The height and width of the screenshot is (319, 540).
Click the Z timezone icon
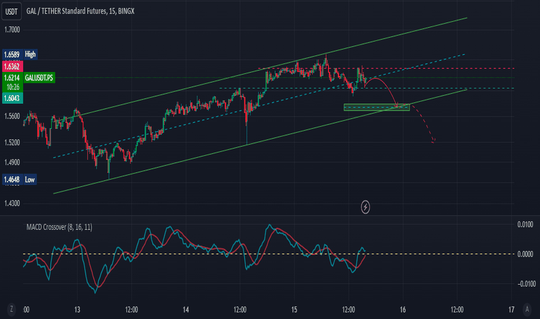tap(12, 309)
